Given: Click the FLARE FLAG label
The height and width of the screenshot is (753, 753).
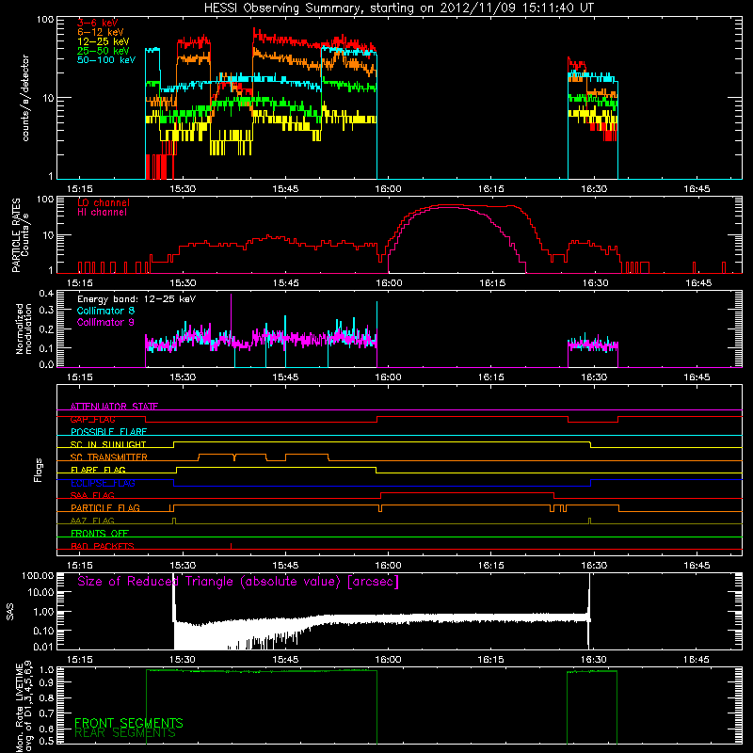Looking at the screenshot, I should click(98, 470).
